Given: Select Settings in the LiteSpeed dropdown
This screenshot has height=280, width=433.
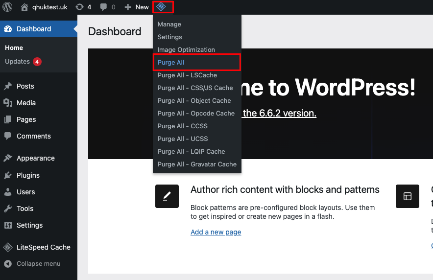Looking at the screenshot, I should tap(169, 37).
